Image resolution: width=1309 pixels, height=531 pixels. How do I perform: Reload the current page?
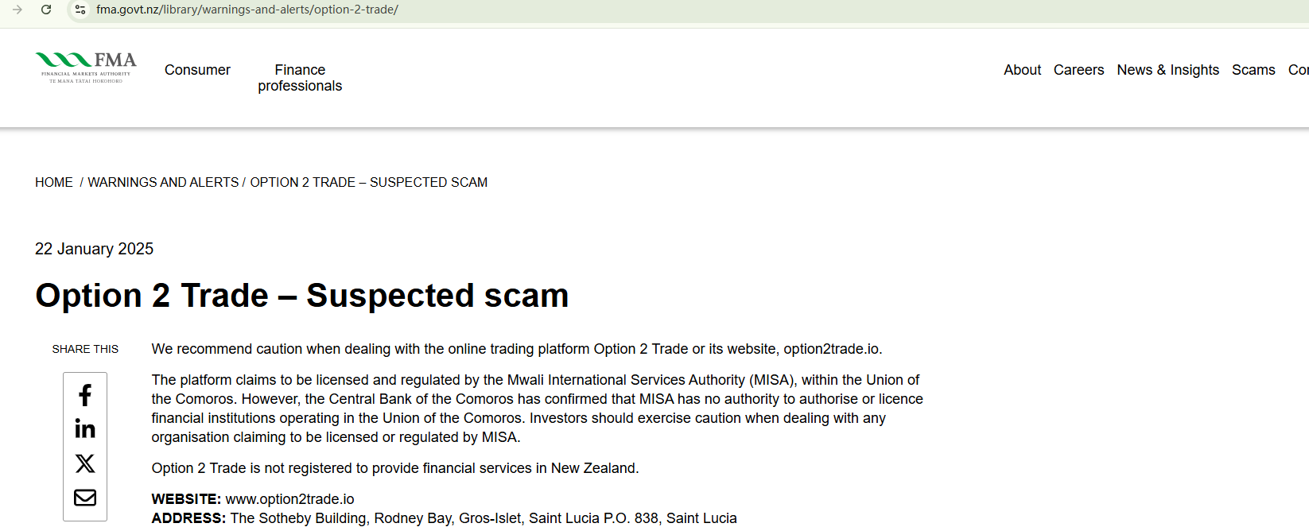(x=46, y=10)
